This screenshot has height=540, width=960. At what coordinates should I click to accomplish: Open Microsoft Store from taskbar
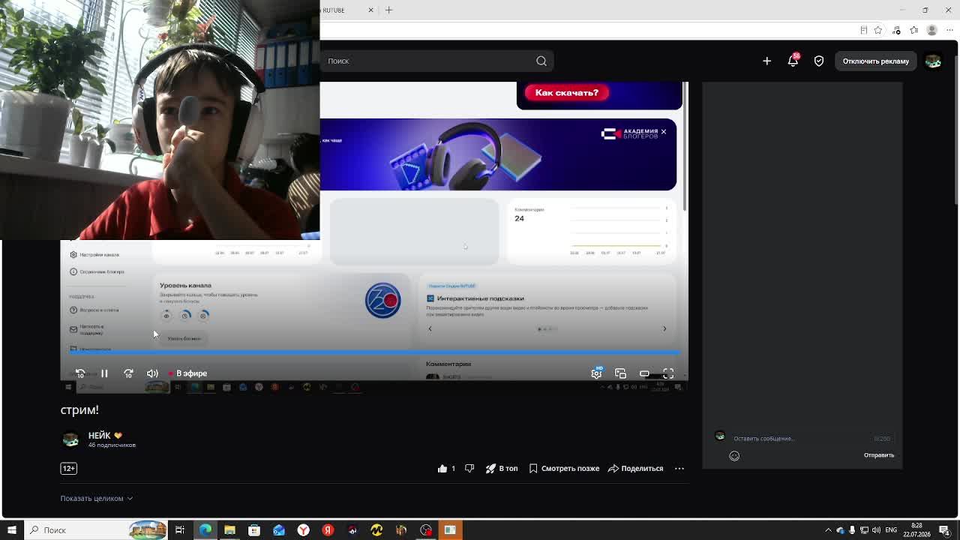tap(254, 530)
